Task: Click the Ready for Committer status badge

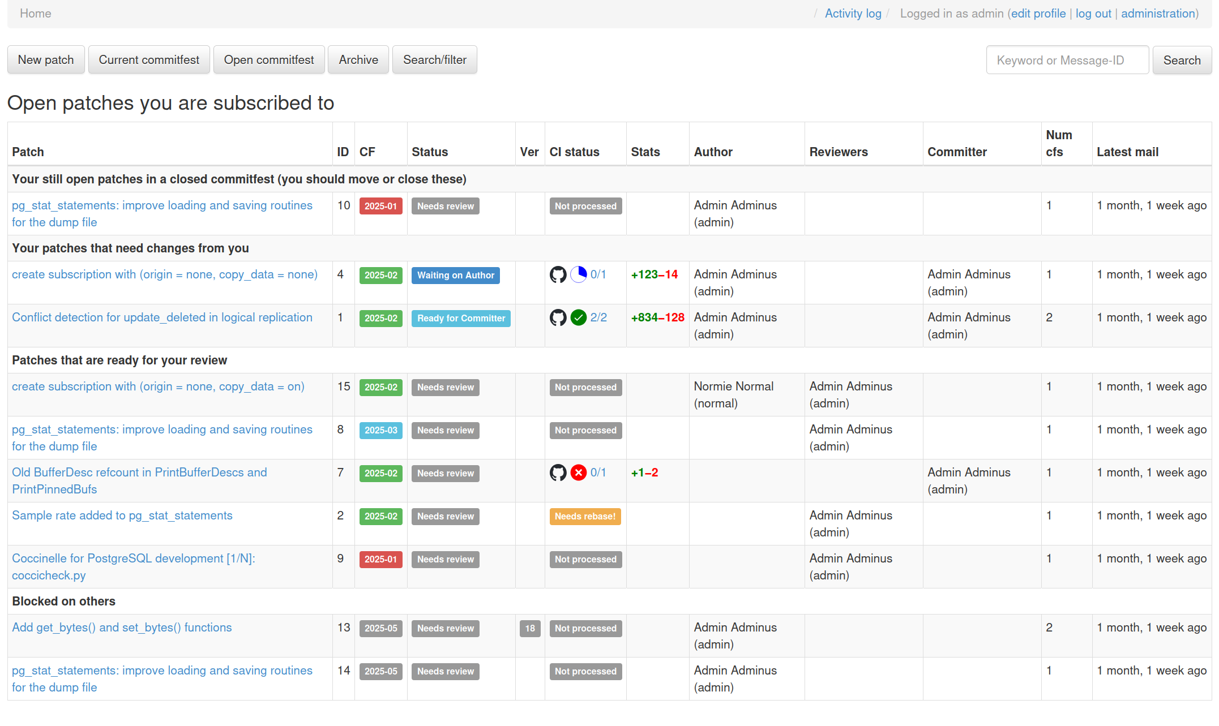Action: (x=461, y=319)
